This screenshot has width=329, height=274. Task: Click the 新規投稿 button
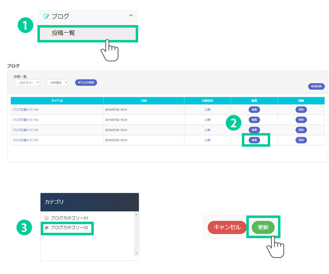point(316,87)
